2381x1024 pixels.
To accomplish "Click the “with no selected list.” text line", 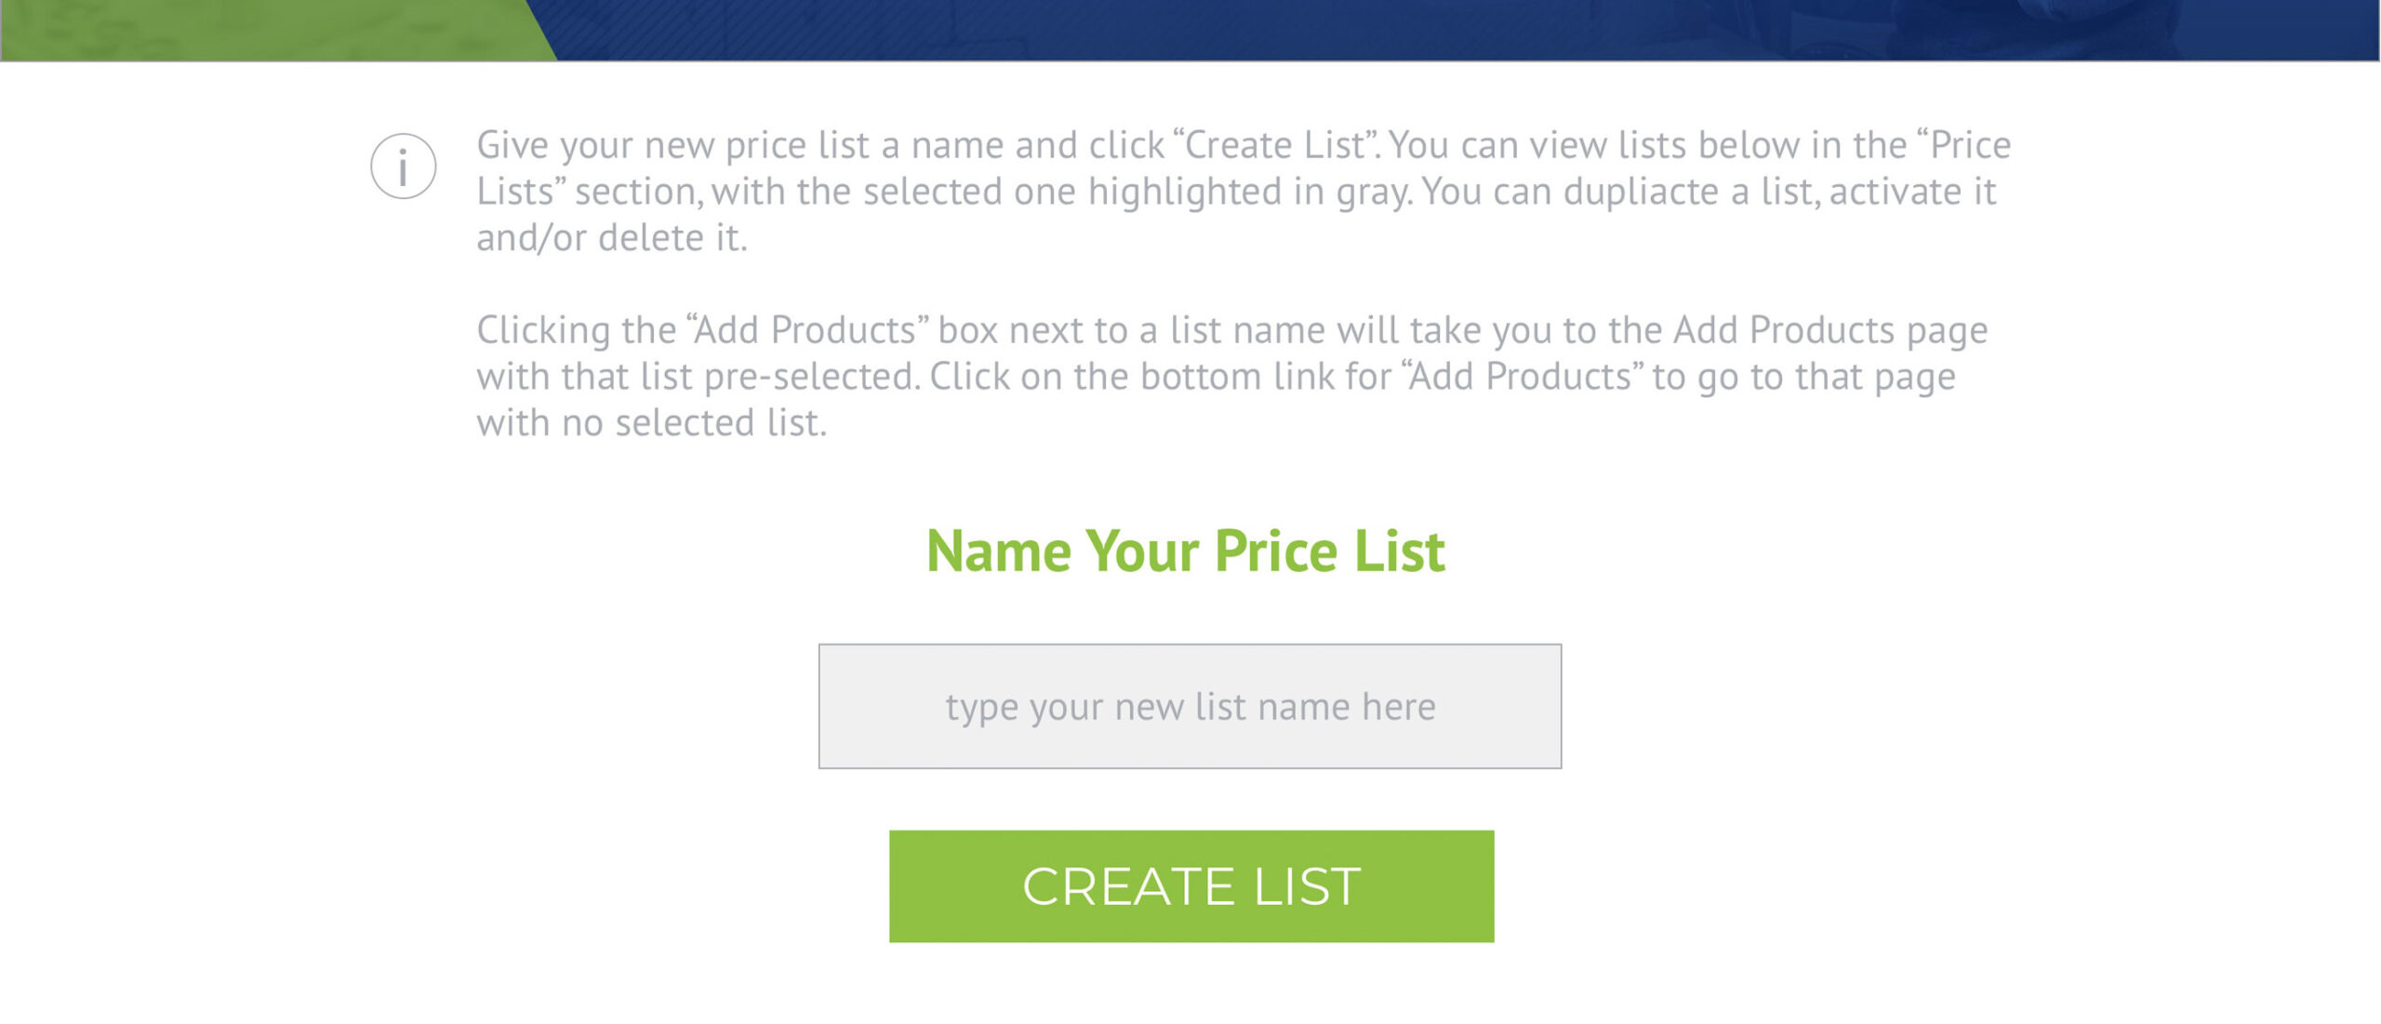I will click(x=652, y=423).
